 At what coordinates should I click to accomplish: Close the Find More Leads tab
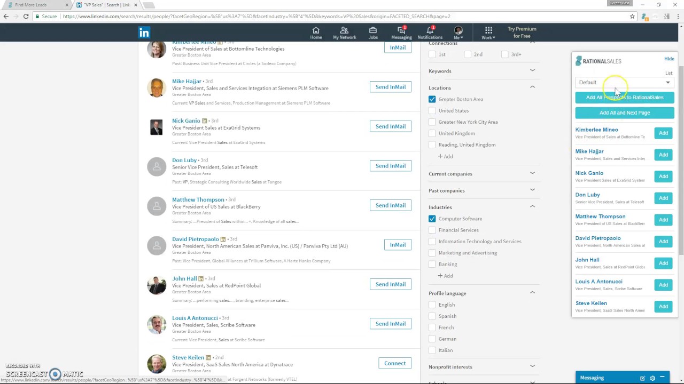pos(67,5)
